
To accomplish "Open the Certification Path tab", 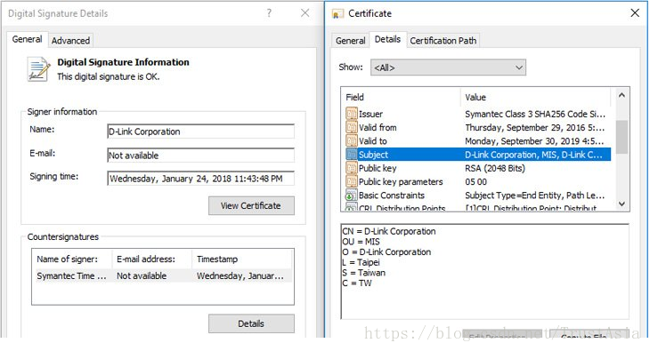I will pyautogui.click(x=443, y=41).
